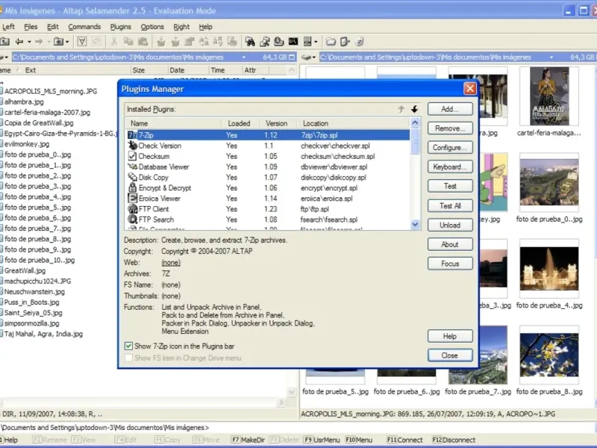
Task: Click the Check Version plugin icon
Action: (x=132, y=146)
